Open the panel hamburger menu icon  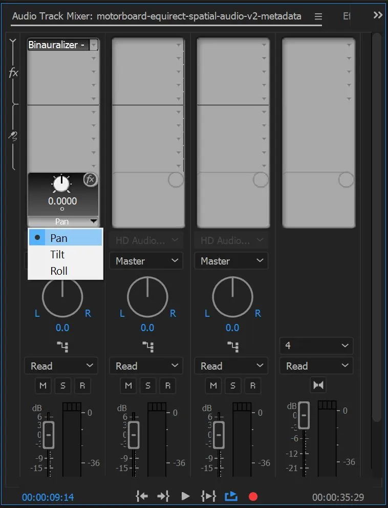(318, 16)
